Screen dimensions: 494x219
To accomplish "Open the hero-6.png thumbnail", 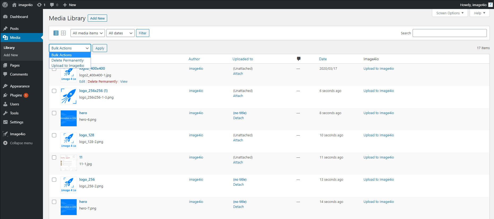I will pos(69,118).
